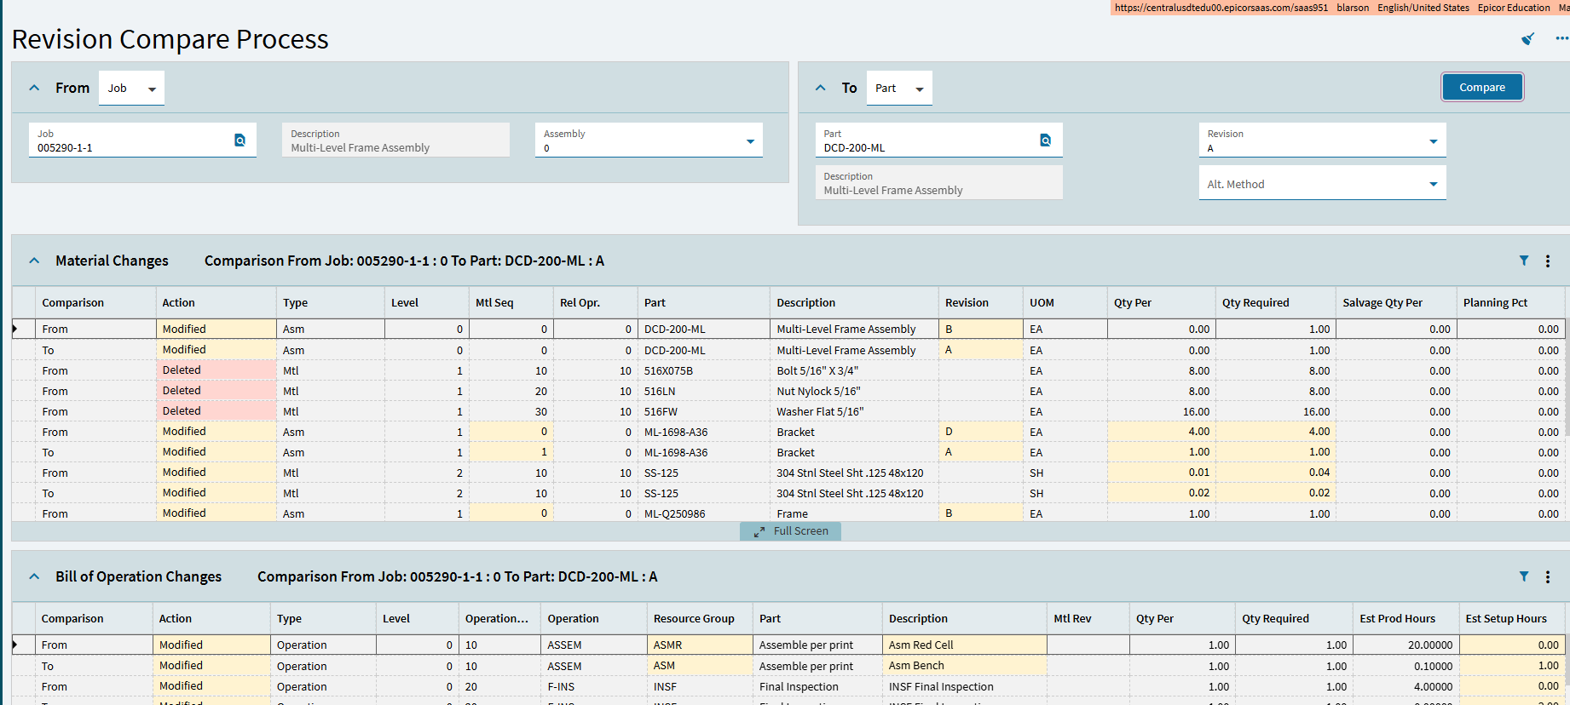
Task: Select the 516LN part cell
Action: 704,391
